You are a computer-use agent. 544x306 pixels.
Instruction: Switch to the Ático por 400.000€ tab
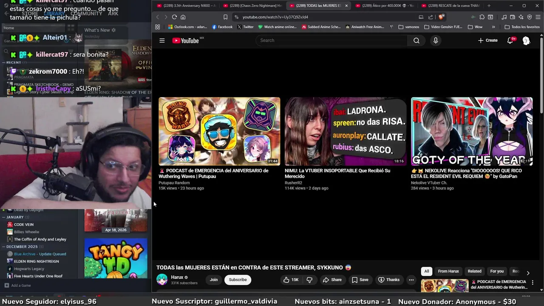[x=385, y=6]
